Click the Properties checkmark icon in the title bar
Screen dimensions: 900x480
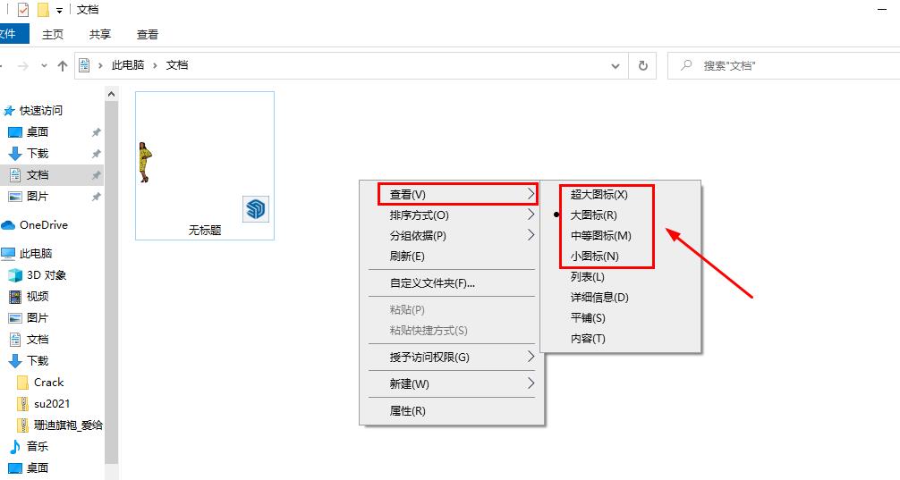pyautogui.click(x=23, y=10)
